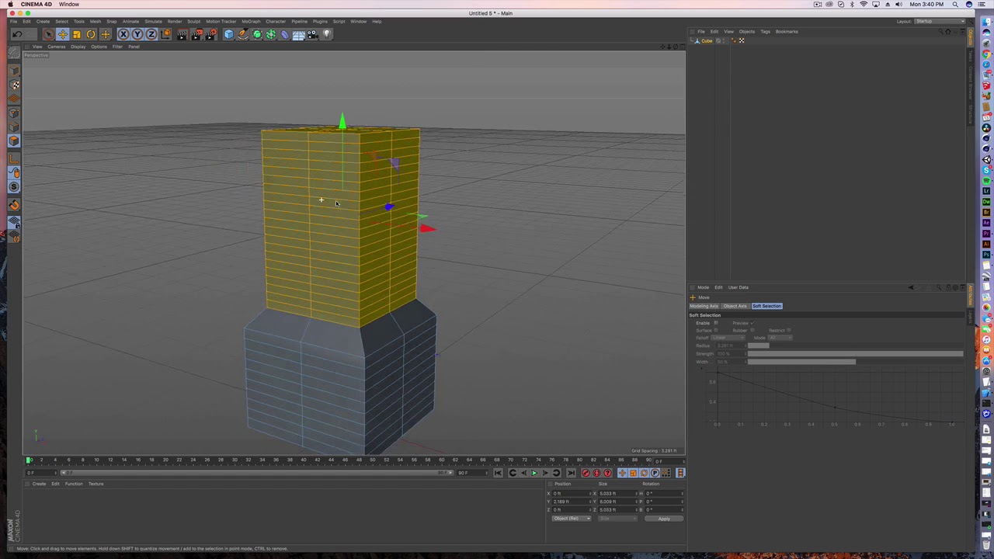Go to end of animation

[571, 473]
